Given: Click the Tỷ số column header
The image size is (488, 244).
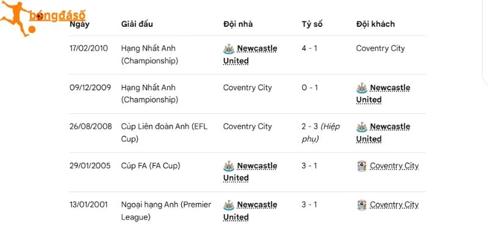Looking at the screenshot, I should pos(312,24).
